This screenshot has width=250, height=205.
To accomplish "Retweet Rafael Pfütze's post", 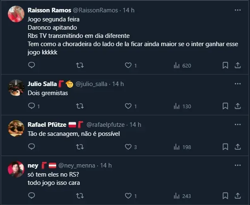I will (80, 147).
